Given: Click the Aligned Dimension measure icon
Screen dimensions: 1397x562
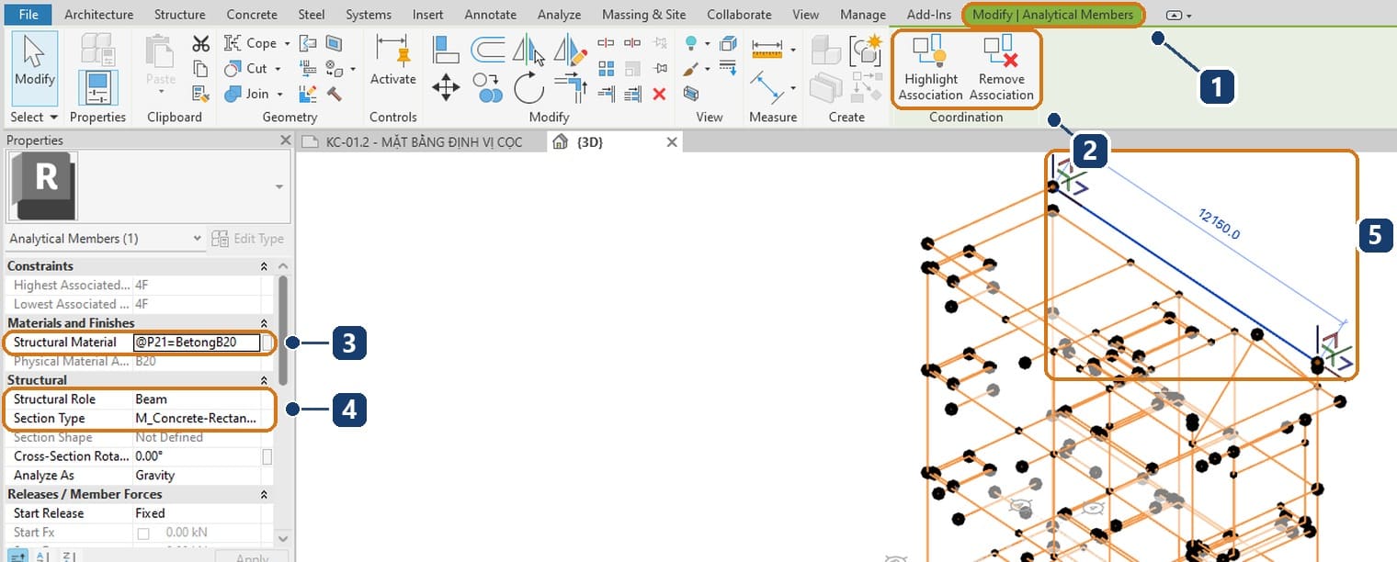Looking at the screenshot, I should [x=767, y=49].
